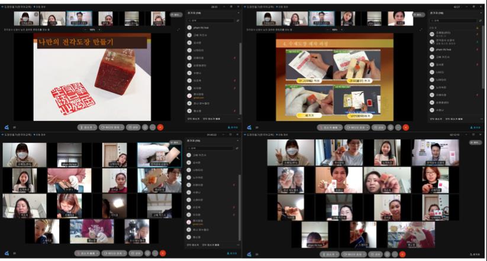Viewport: 487px width, 261px height.
Task: Expand 나만의 전각도장 만들기 slide to fullscreen
Action: (179, 30)
